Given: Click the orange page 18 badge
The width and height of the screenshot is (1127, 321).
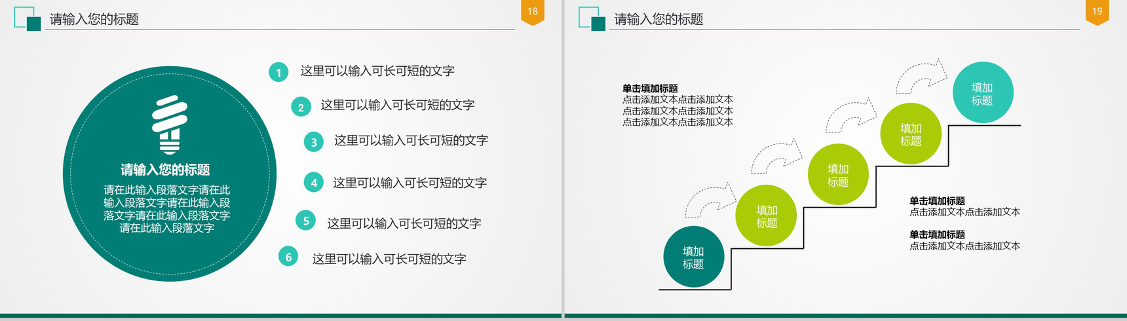Looking at the screenshot, I should click(x=533, y=12).
